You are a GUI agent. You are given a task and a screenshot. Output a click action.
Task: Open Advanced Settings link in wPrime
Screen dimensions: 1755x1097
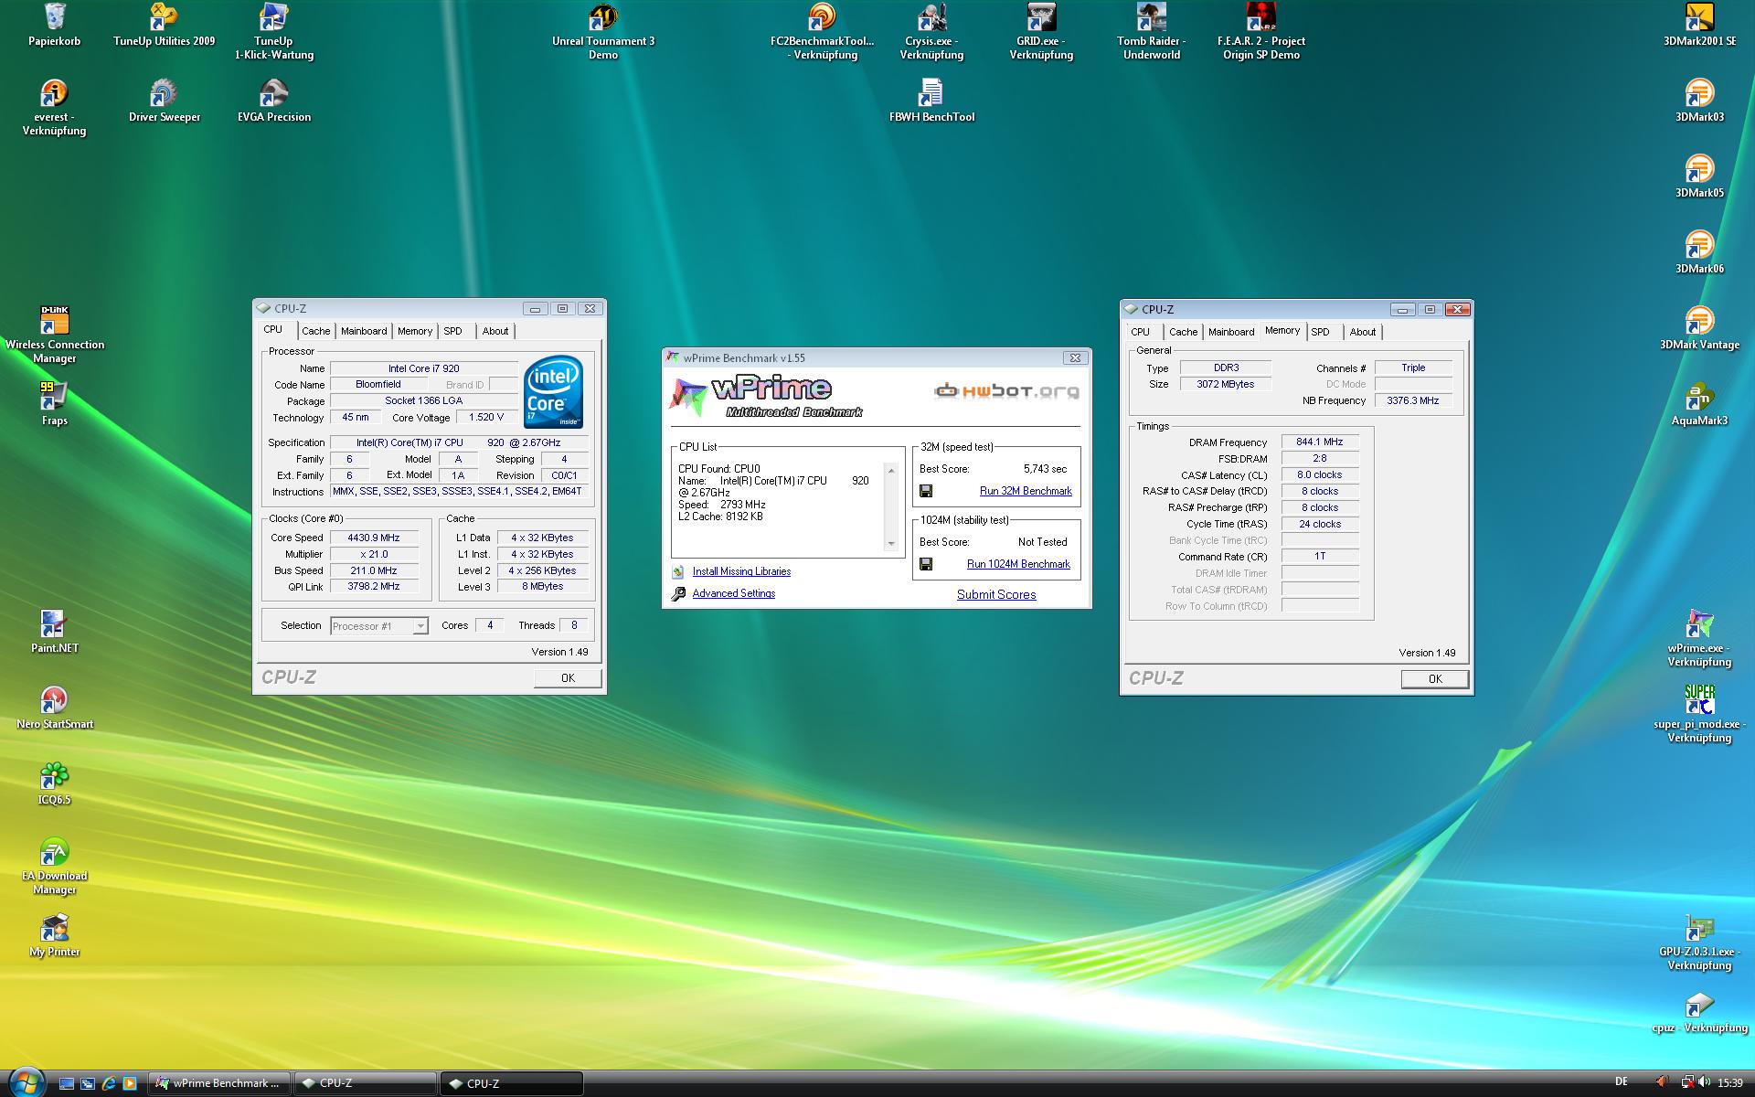click(733, 593)
